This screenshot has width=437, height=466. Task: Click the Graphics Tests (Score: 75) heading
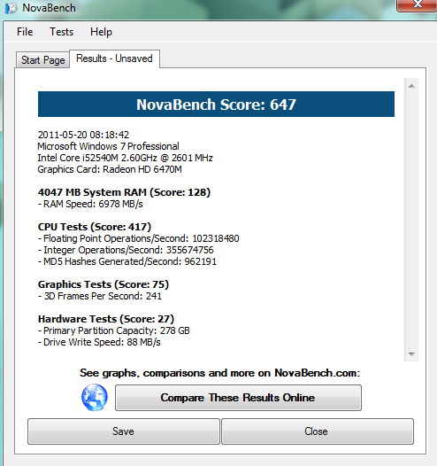tap(103, 284)
